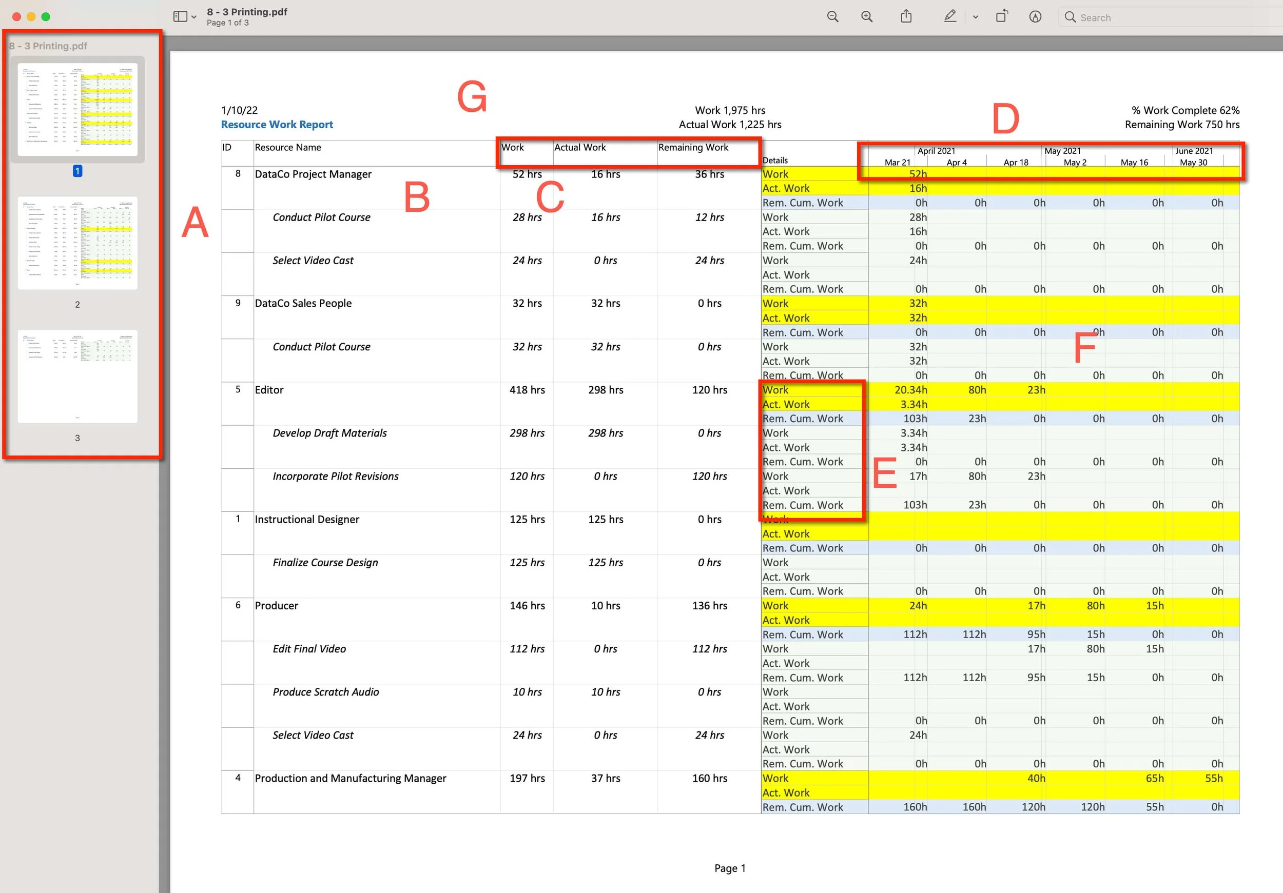Click the 'Details' column header
The image size is (1283, 893).
(775, 160)
